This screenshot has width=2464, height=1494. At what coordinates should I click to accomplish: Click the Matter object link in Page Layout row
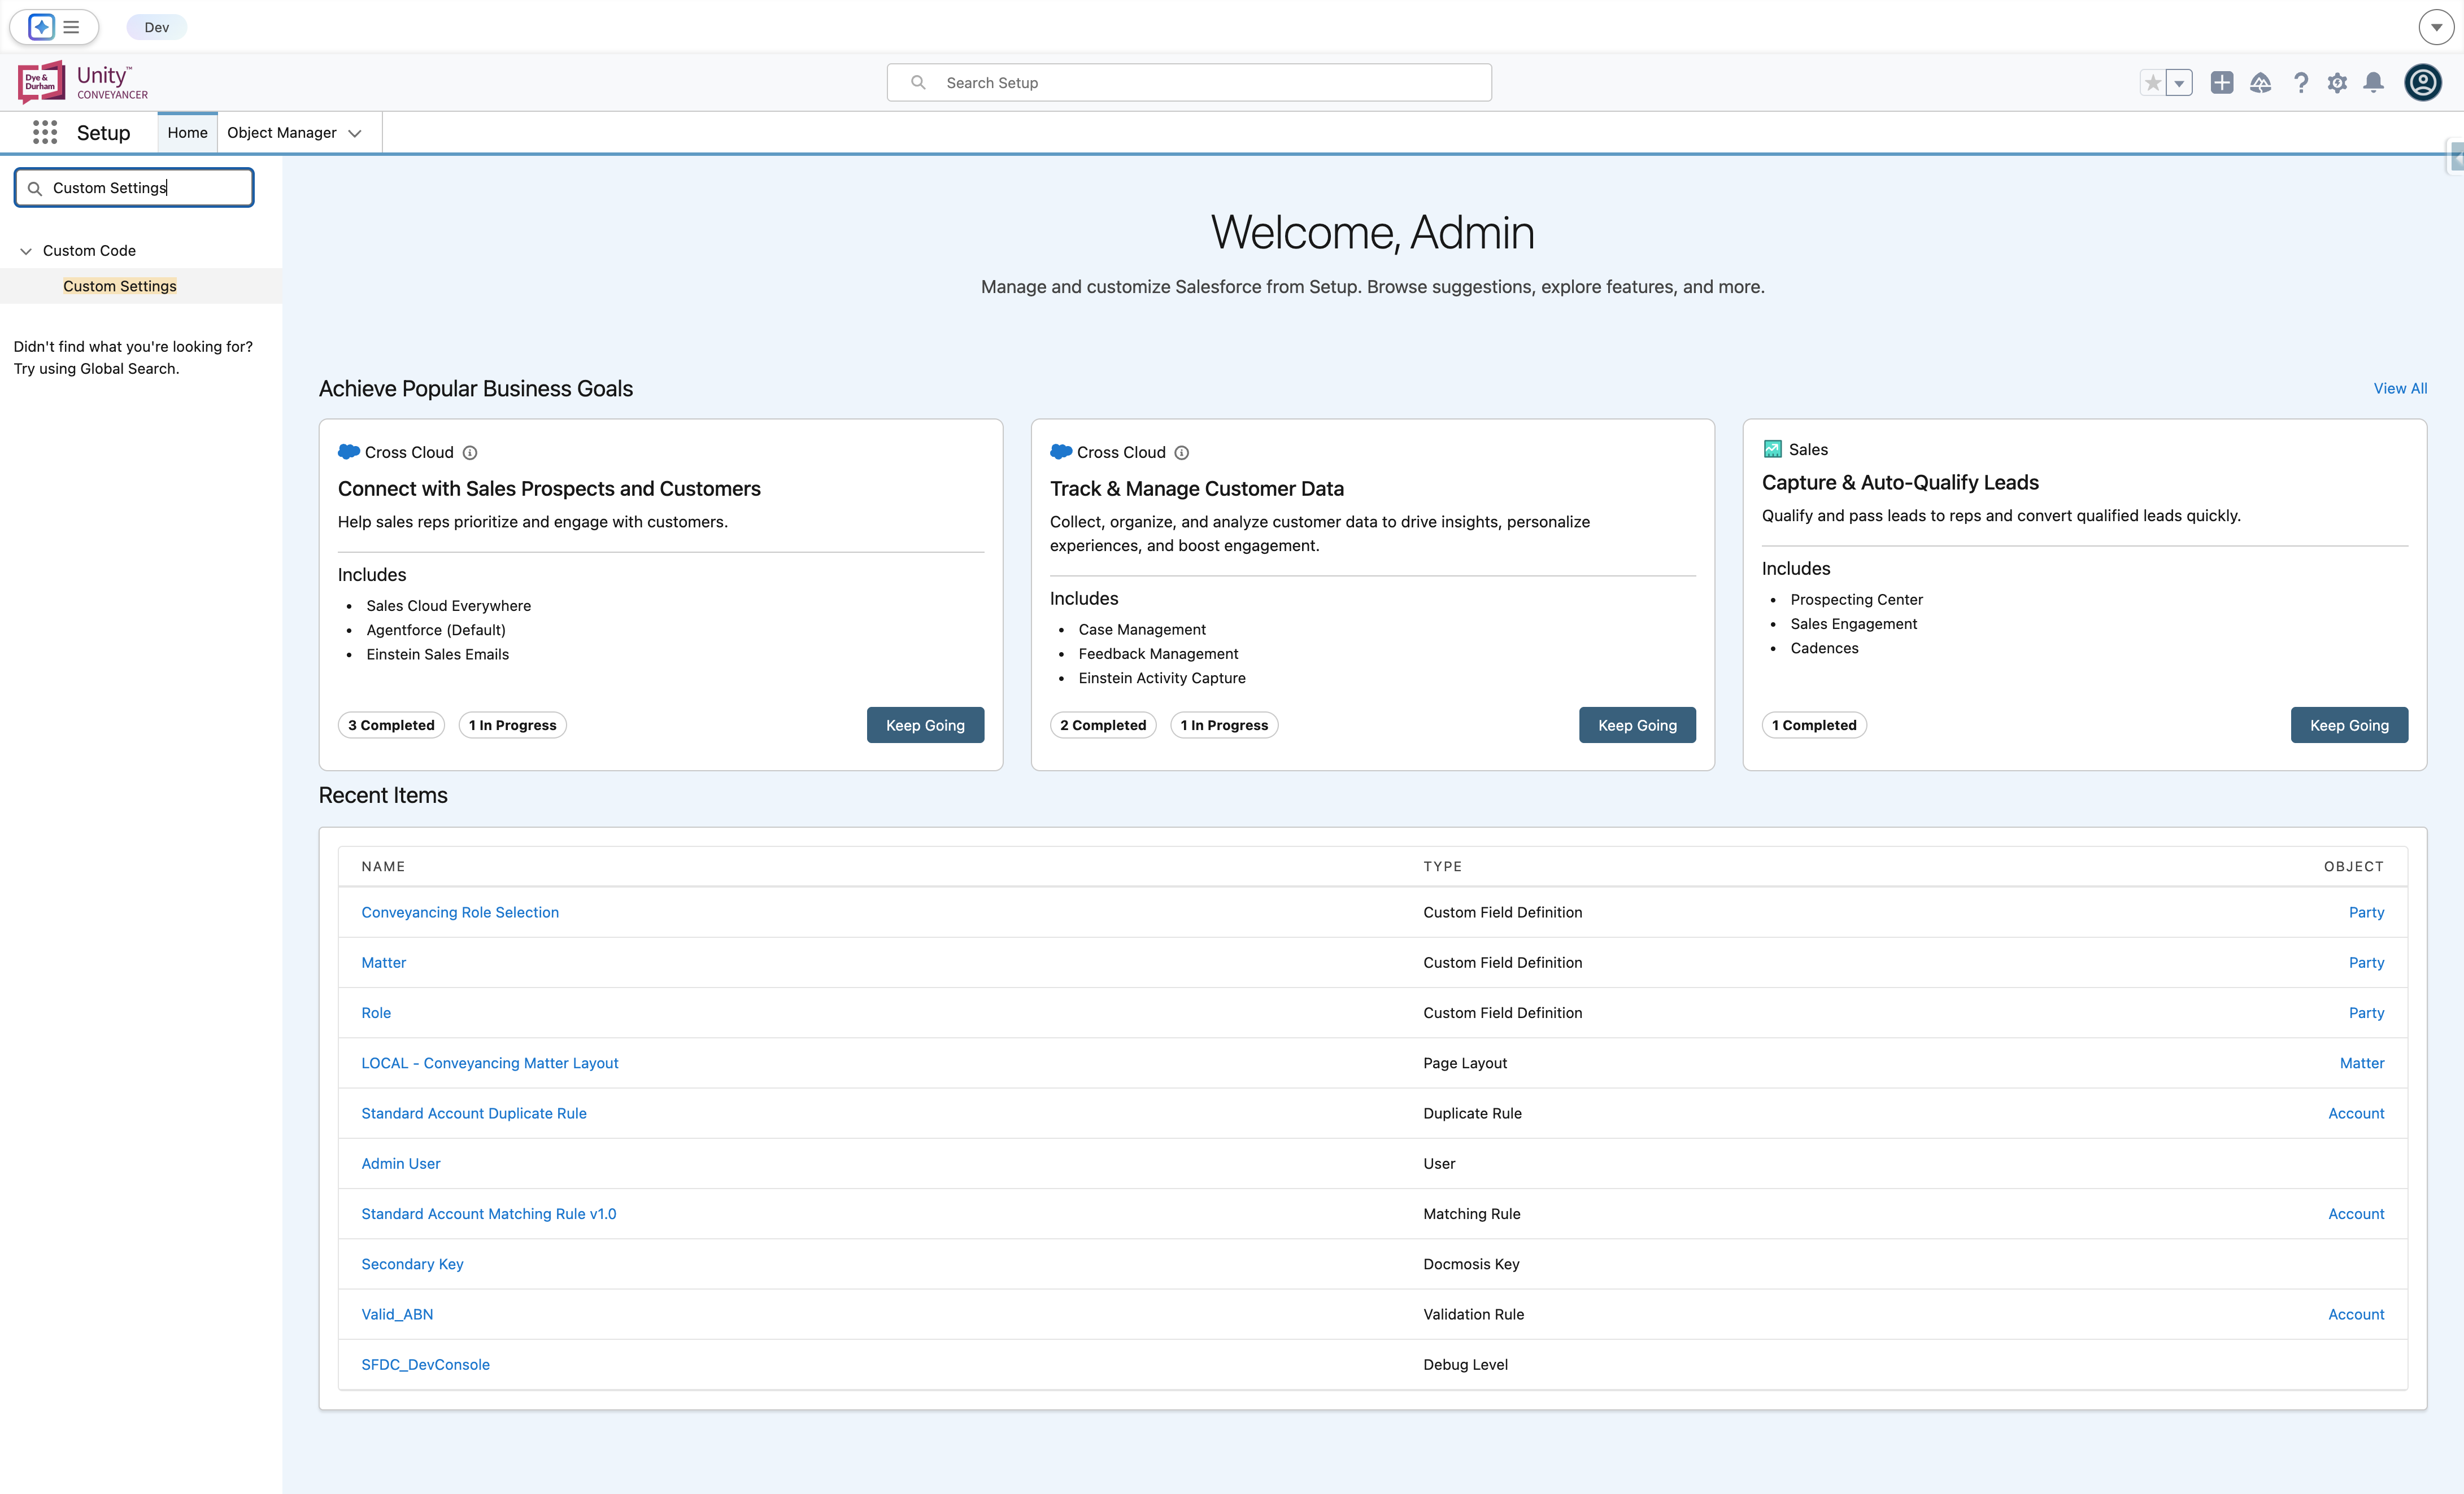click(x=2362, y=1063)
